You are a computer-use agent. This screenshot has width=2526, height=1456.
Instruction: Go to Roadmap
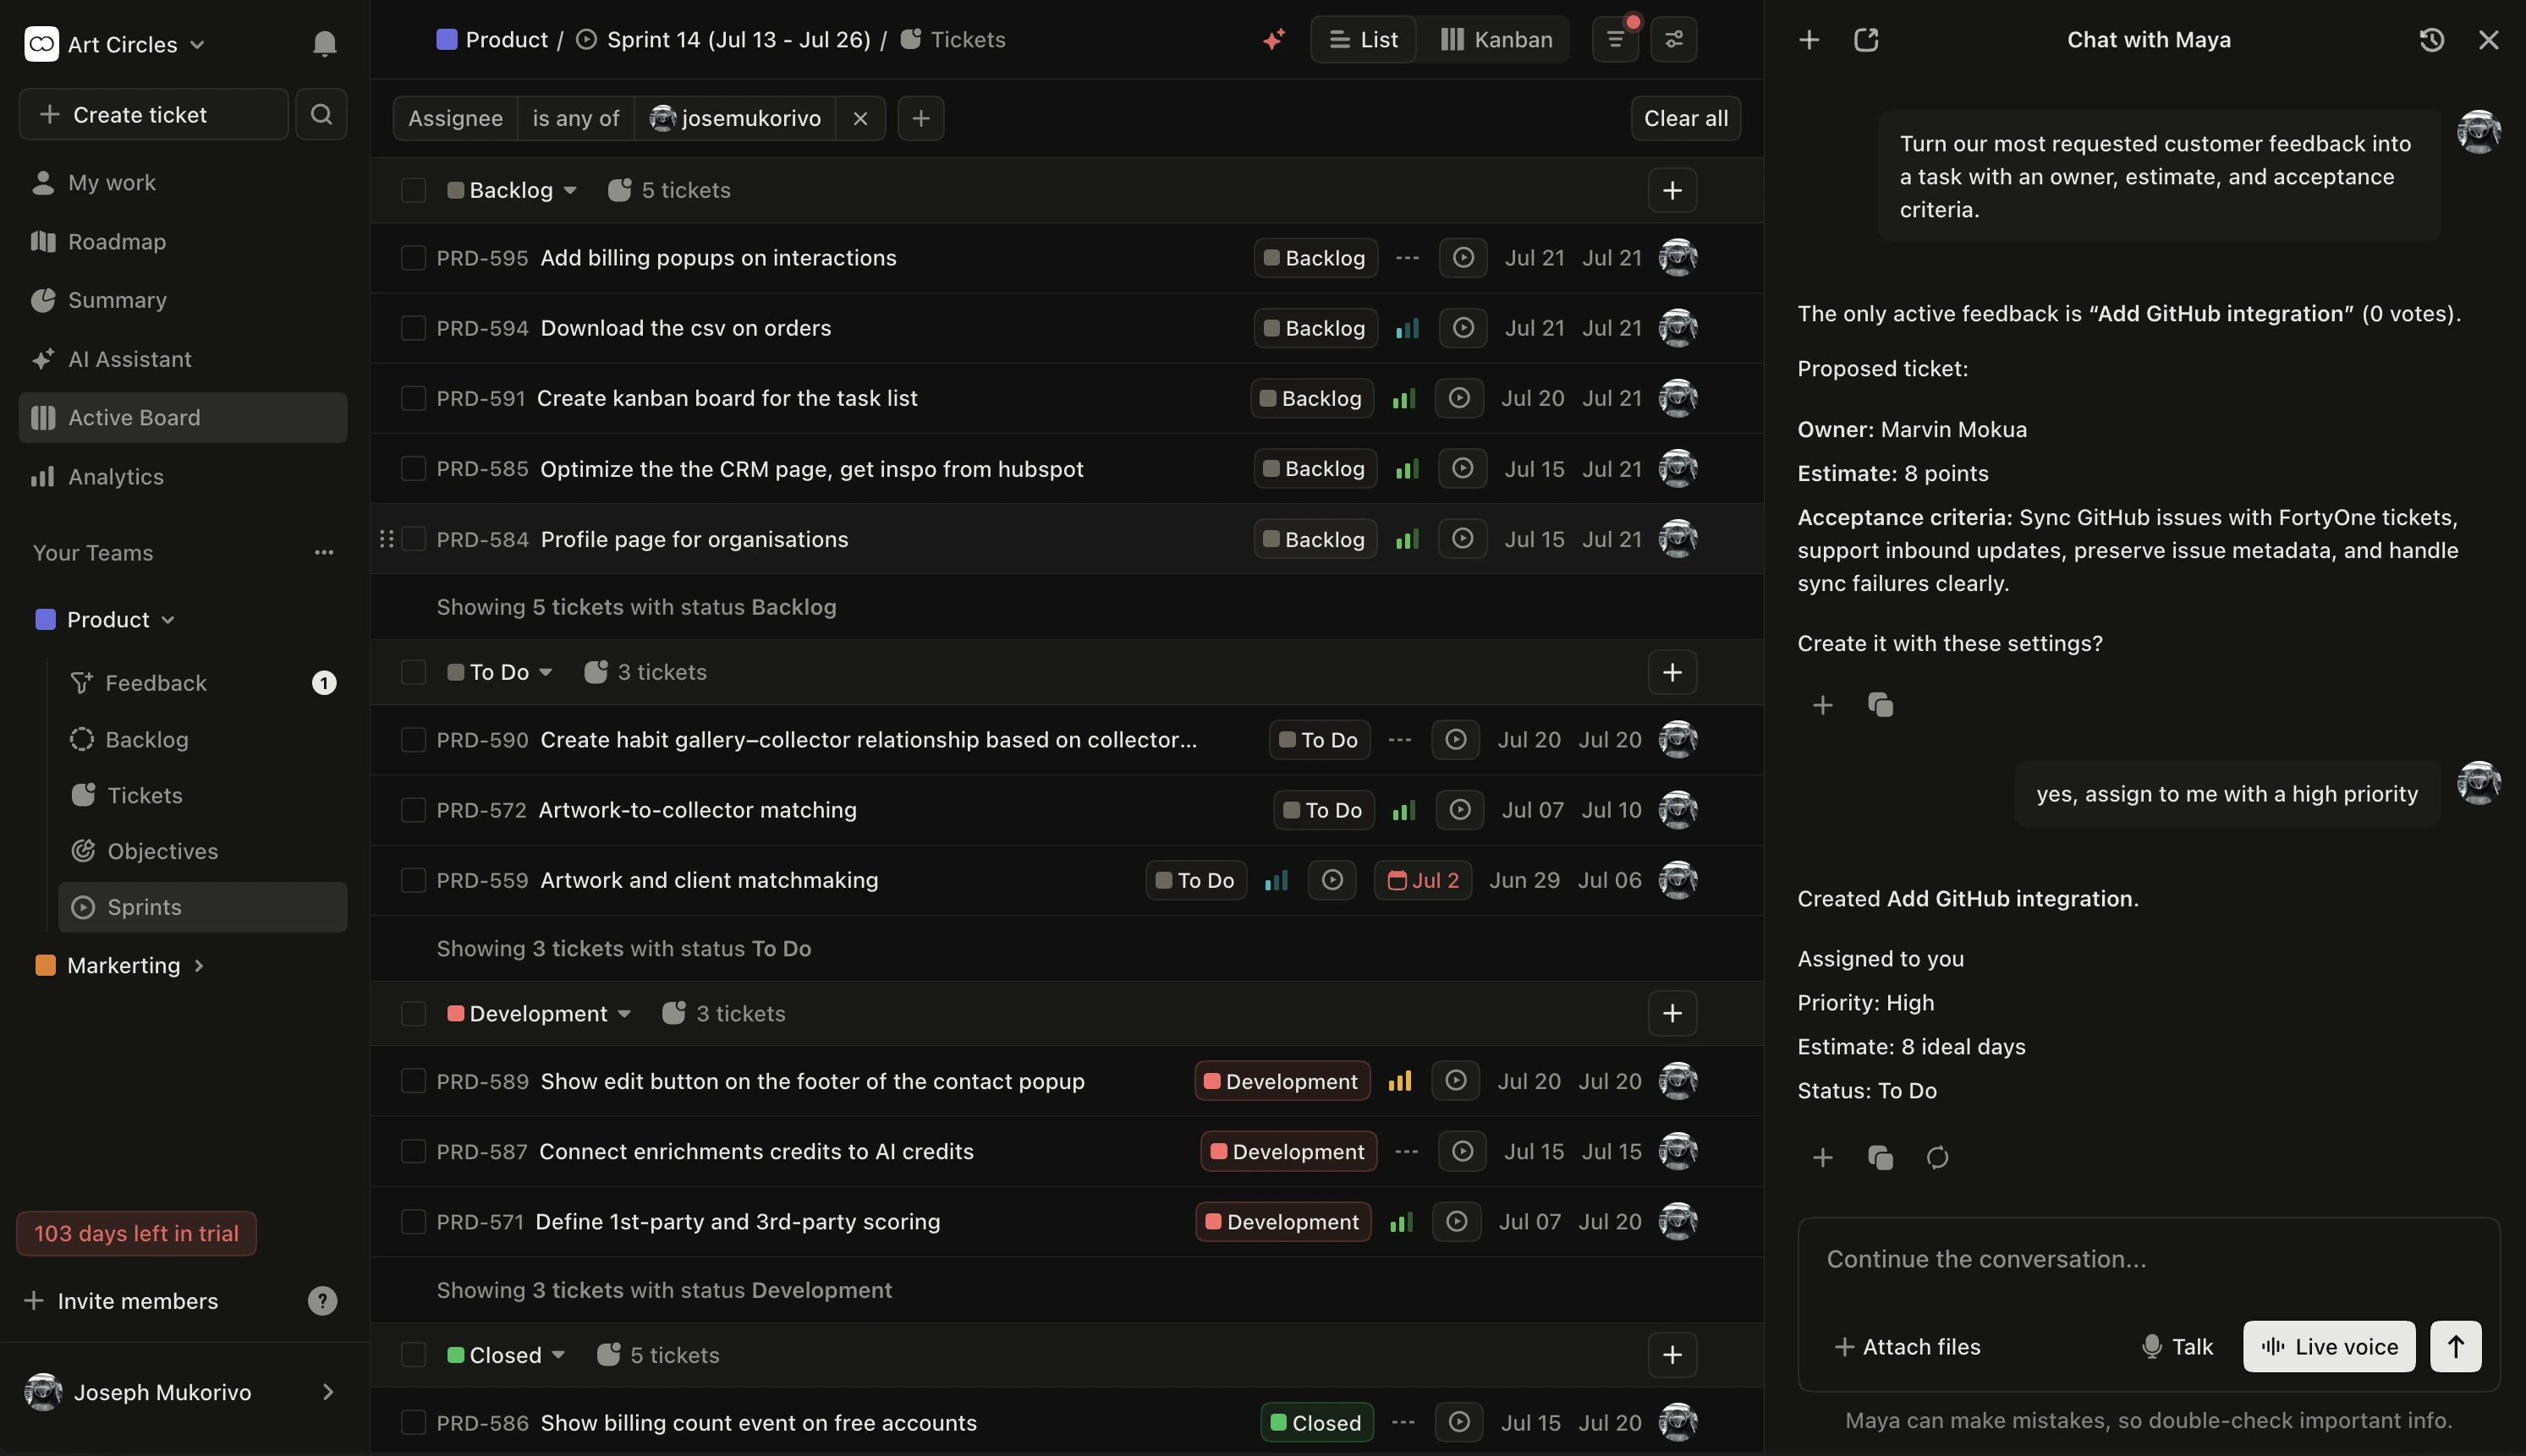point(183,241)
